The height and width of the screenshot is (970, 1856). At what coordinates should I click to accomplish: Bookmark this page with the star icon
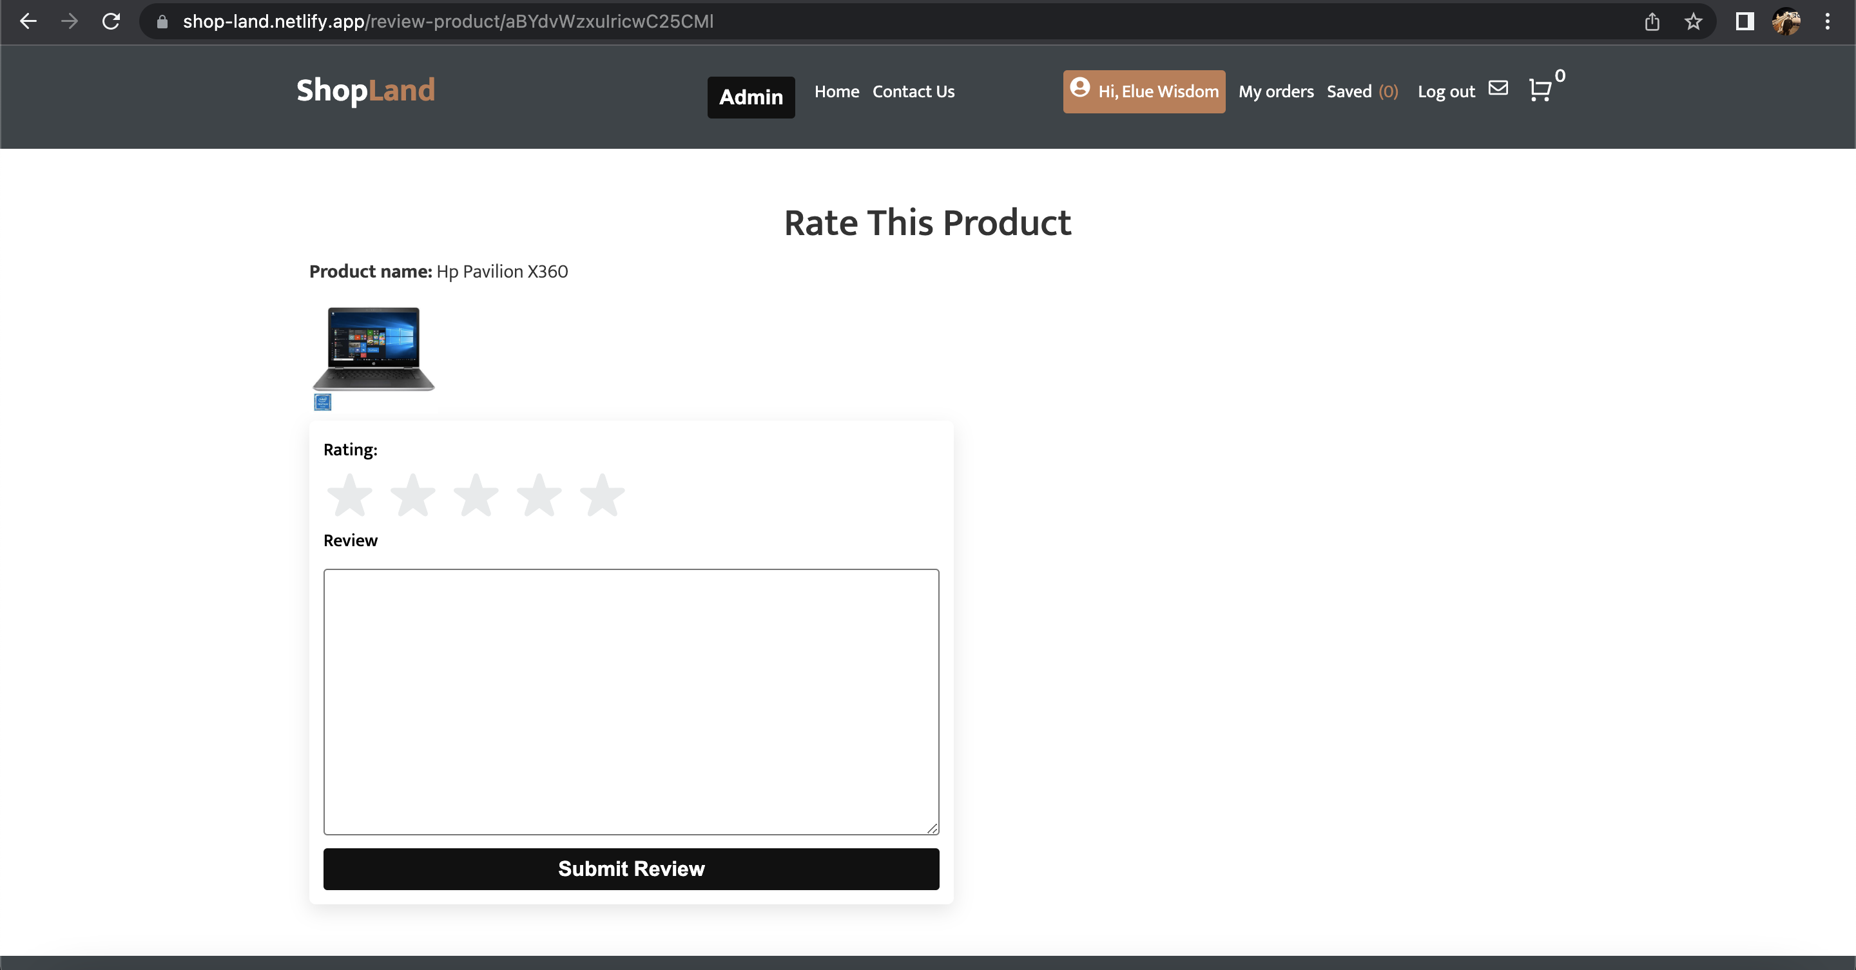point(1693,22)
